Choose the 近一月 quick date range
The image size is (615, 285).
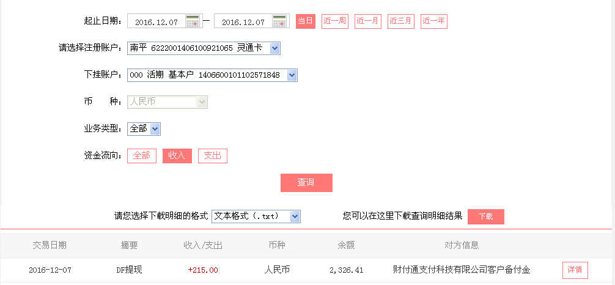(368, 21)
